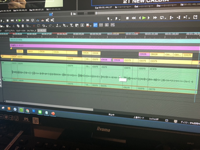The width and height of the screenshot is (200, 150).
Task: Click the Export icon in the recorder
Action: click(195, 17)
